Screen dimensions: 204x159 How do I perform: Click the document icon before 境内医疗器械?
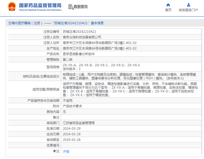10,23
